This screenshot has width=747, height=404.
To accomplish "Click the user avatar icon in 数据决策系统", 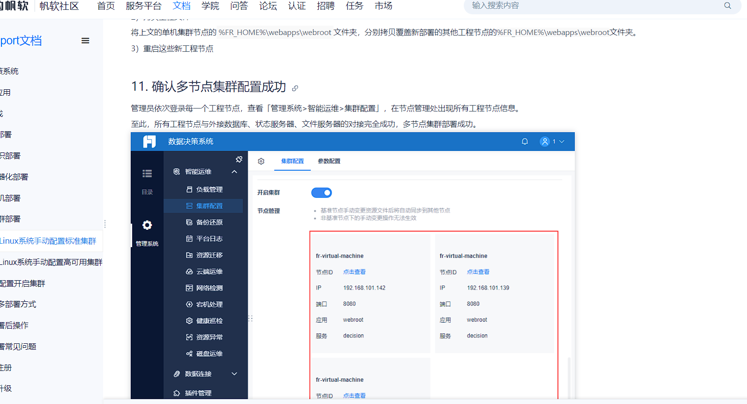I will 545,142.
